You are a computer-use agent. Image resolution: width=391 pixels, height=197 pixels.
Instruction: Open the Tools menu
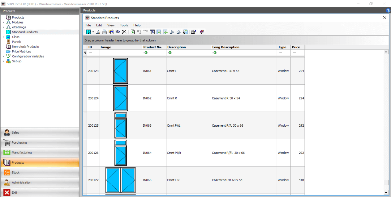124,25
